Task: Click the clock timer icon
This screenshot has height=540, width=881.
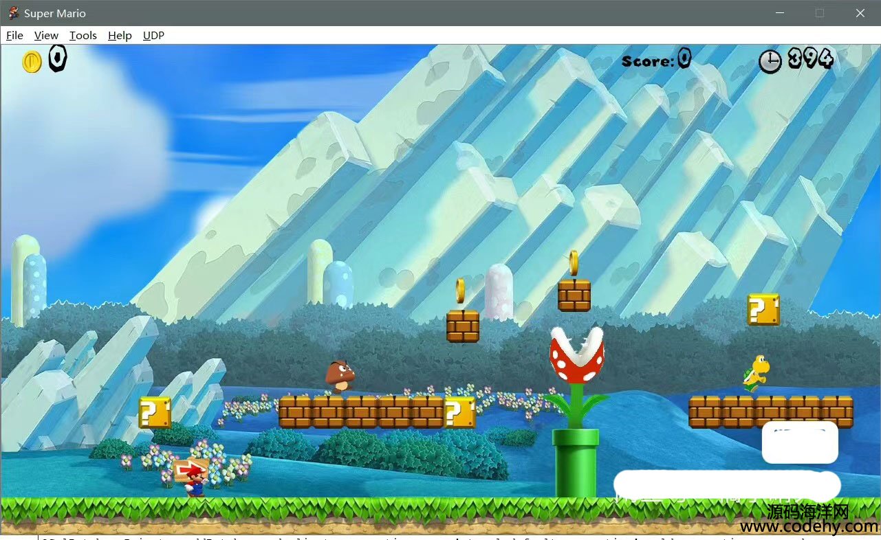Action: pos(770,62)
